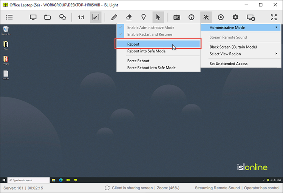Click Set Unattended Access
The image size is (283, 193).
pyautogui.click(x=228, y=64)
